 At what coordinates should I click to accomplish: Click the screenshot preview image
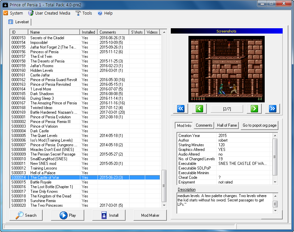click(226, 69)
